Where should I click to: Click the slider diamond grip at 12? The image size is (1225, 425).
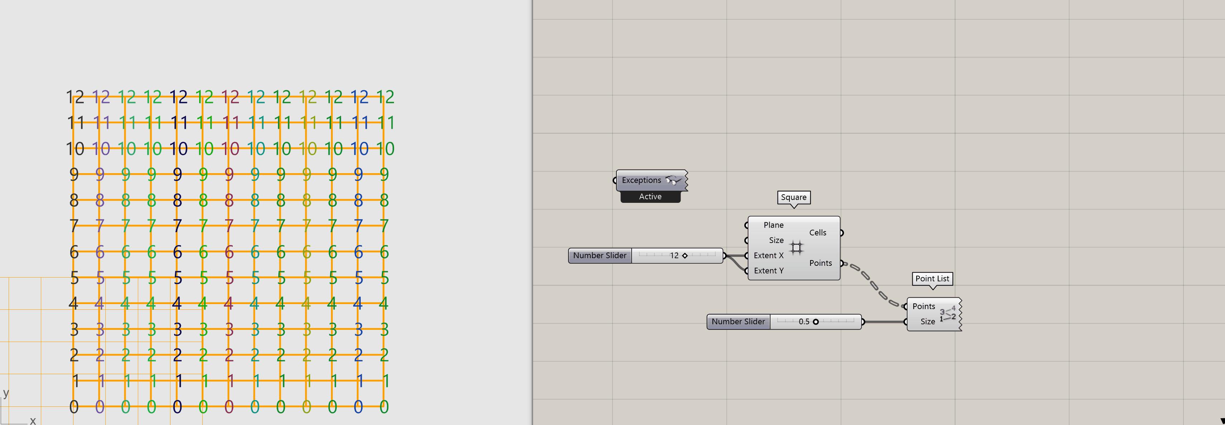point(685,255)
